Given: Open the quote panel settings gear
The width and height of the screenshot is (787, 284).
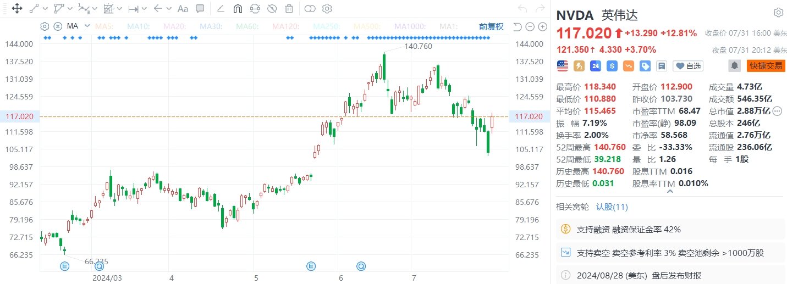Looking at the screenshot, I should pos(778,13).
